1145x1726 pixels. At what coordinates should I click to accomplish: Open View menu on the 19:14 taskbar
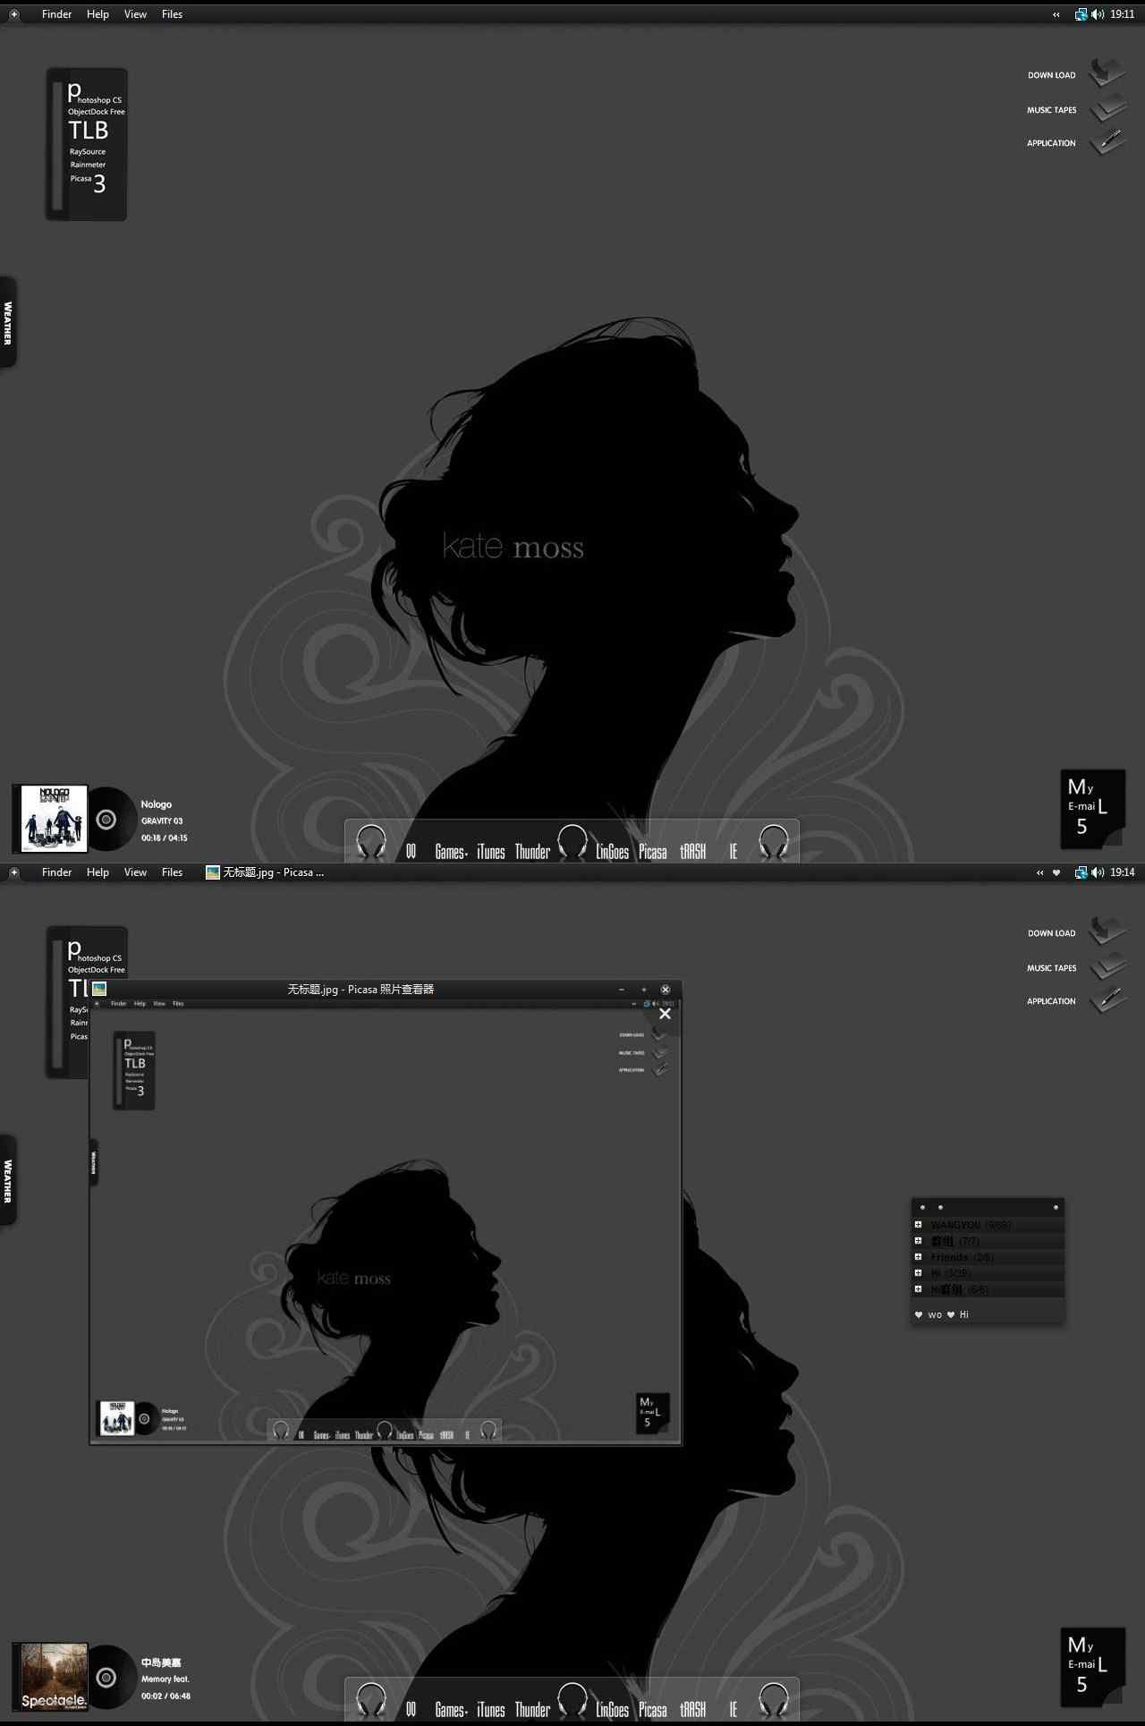[135, 872]
